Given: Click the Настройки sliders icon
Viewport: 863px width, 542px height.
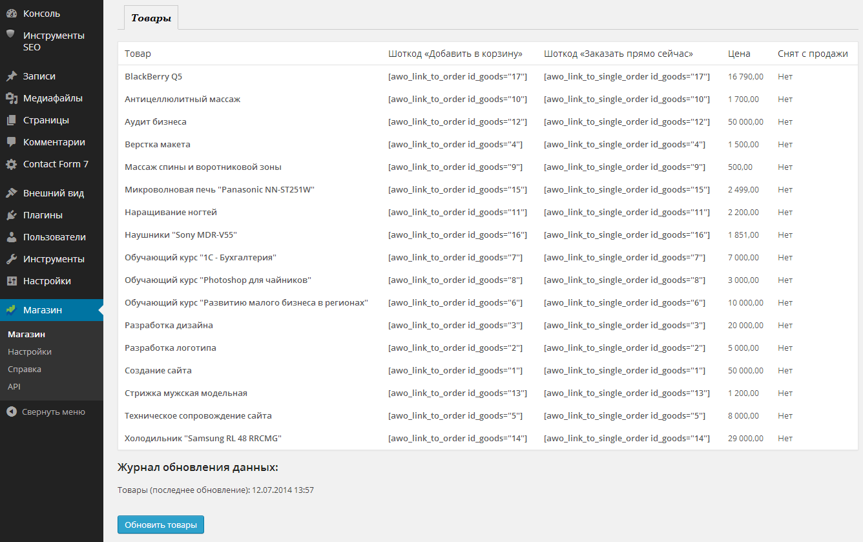Looking at the screenshot, I should coord(12,281).
